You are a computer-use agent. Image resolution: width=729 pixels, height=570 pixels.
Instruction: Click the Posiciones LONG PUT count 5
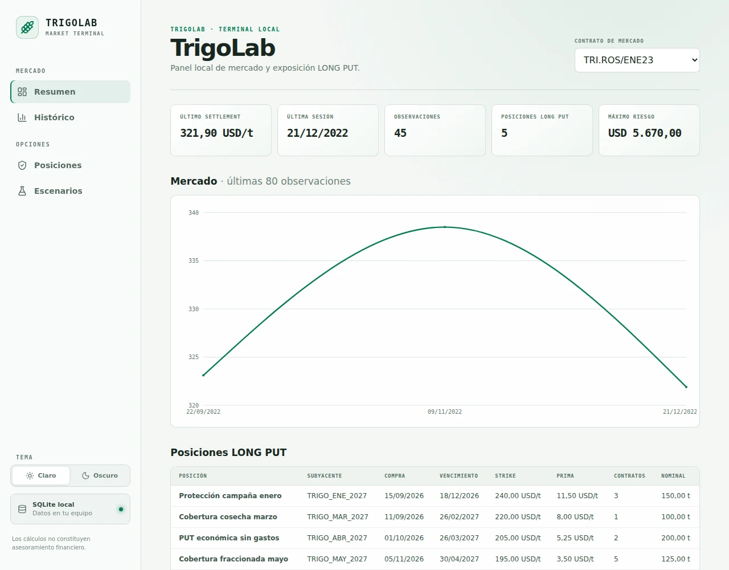pos(504,133)
